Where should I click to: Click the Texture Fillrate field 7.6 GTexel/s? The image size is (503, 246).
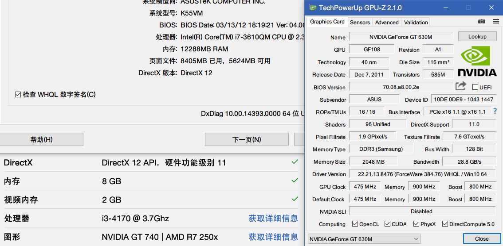pyautogui.click(x=469, y=136)
